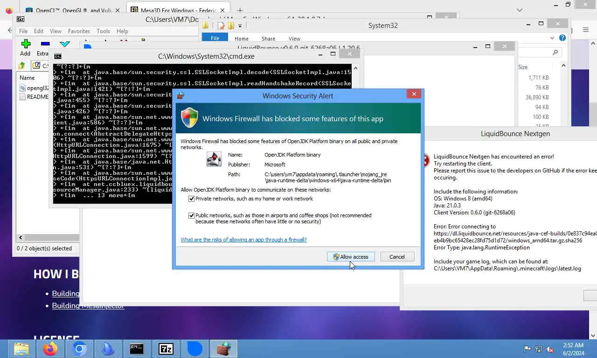Expand the System32 Explorer ribbon chevron
Image resolution: width=597 pixels, height=358 pixels.
tap(553, 38)
